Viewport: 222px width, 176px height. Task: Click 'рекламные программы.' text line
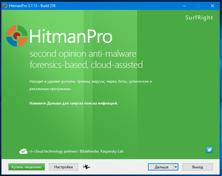tap(50, 89)
